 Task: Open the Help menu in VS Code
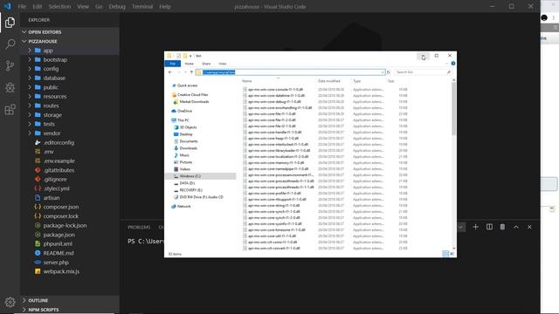coord(165,6)
